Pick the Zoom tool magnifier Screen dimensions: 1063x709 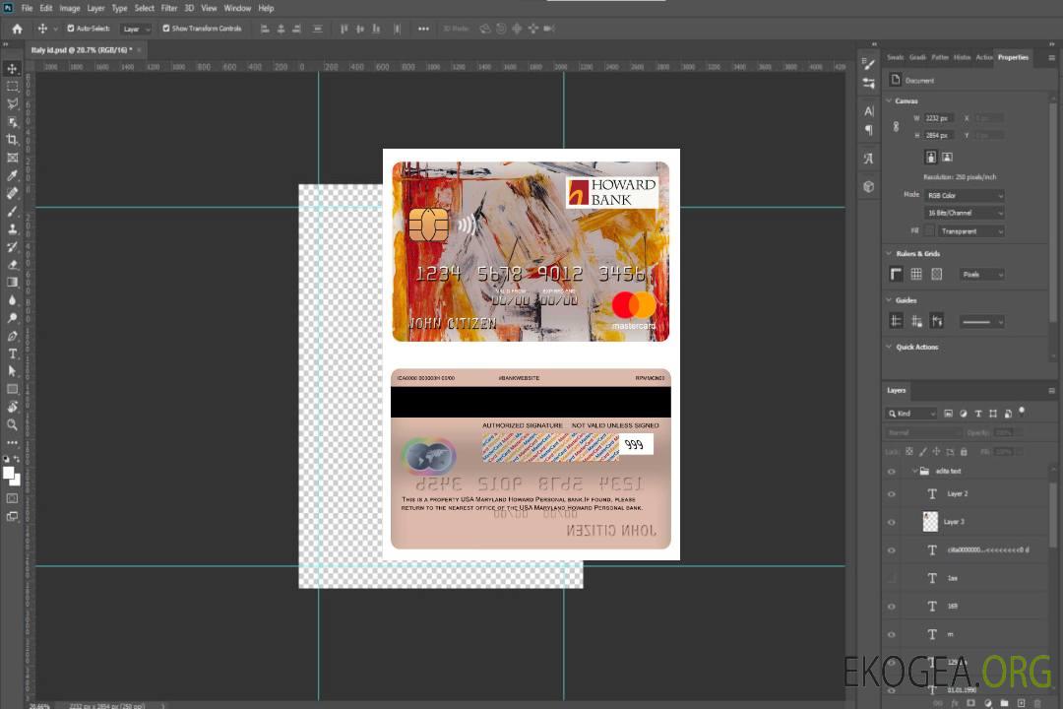[x=13, y=424]
